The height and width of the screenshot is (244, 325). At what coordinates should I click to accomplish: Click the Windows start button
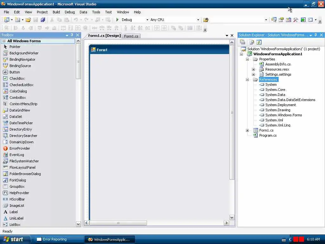tap(15, 239)
